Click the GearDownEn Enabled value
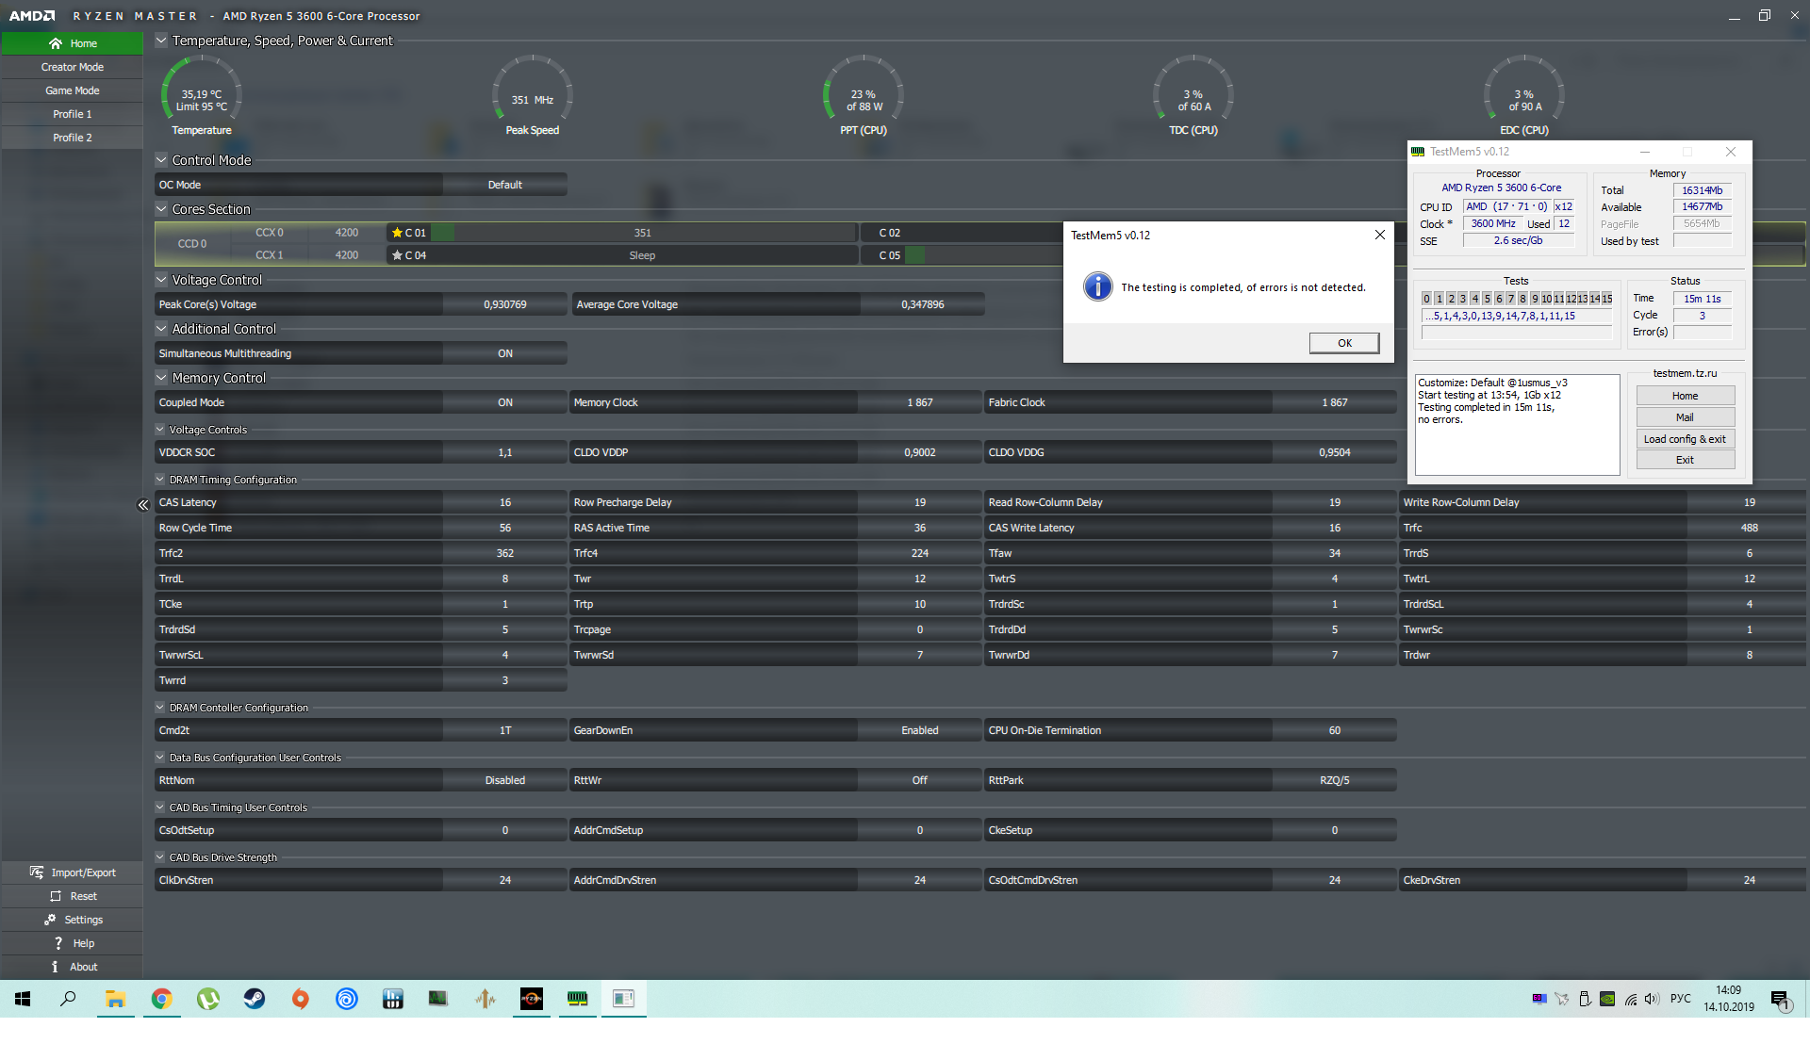The image size is (1810, 1060). pos(919,730)
